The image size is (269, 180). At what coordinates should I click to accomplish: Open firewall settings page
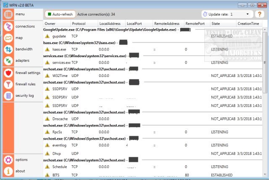tap(28, 73)
